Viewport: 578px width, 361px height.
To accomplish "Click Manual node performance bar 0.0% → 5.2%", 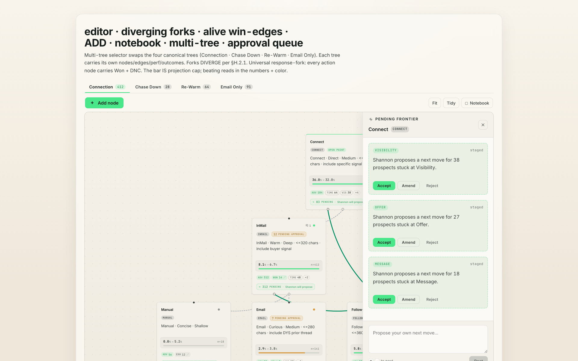I will (194, 342).
